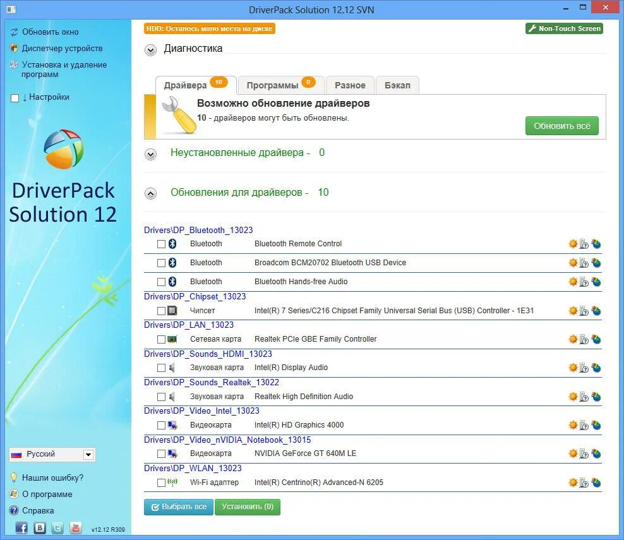This screenshot has width=624, height=540.
Task: Open device info icon for Realtek PCIe GBE
Action: coord(584,339)
